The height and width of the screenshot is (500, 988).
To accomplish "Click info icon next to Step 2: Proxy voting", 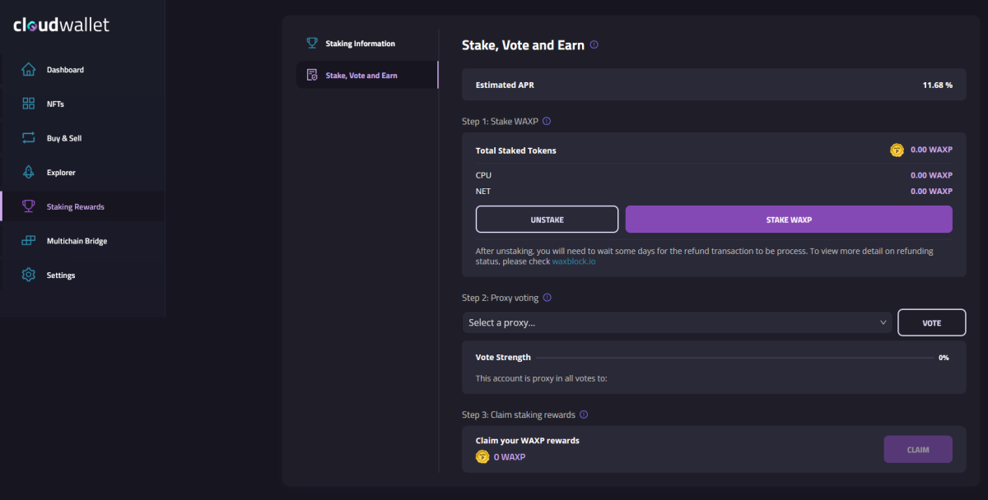I will [548, 298].
